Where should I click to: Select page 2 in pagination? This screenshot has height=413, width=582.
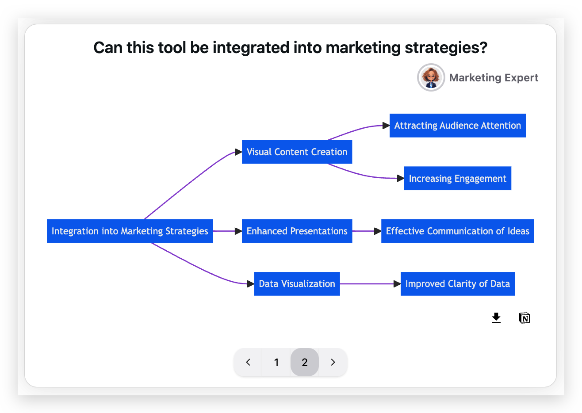point(305,362)
